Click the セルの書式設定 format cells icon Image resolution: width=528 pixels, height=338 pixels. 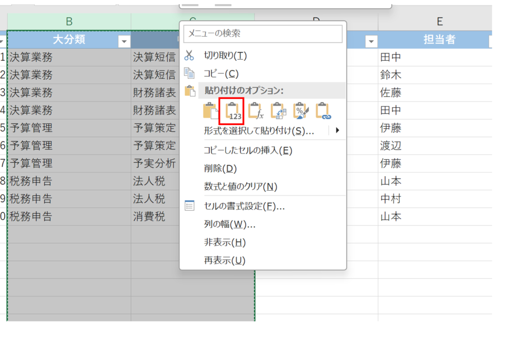tap(189, 206)
